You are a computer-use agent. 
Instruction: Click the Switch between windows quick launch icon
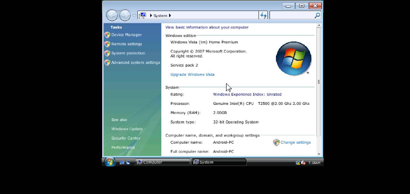(128, 162)
